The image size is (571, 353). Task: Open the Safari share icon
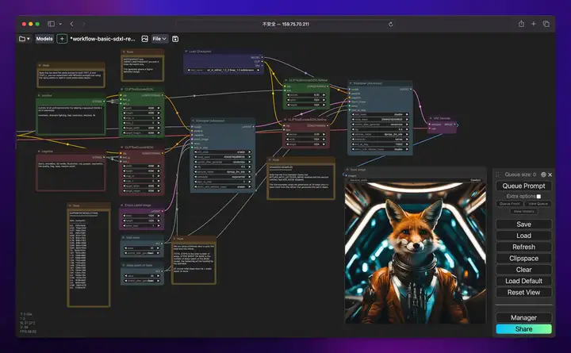tap(521, 24)
